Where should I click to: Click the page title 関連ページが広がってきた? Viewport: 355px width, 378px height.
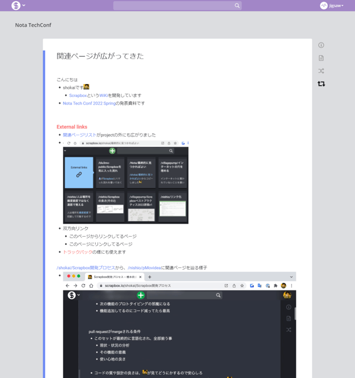pyautogui.click(x=100, y=56)
